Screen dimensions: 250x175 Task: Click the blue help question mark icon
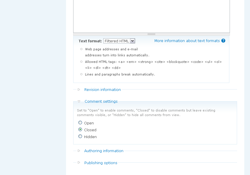[x=223, y=41]
